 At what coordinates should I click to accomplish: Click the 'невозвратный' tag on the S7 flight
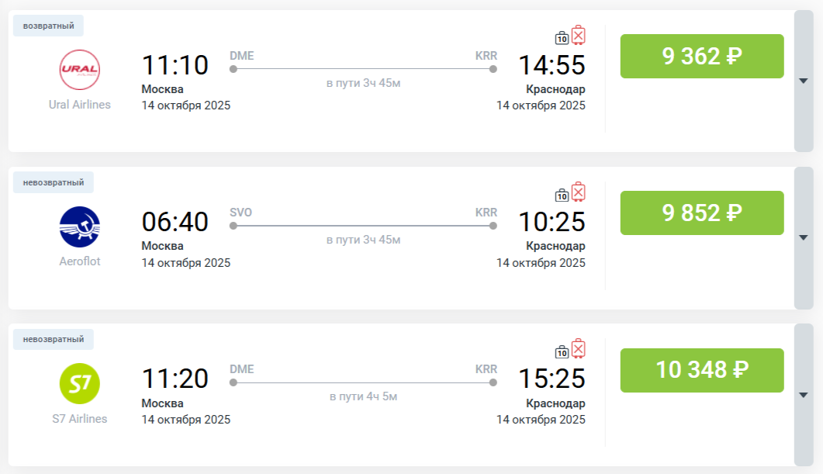(54, 339)
